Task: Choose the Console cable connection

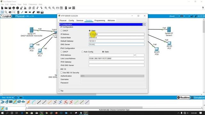Action: pyautogui.click(x=34, y=102)
